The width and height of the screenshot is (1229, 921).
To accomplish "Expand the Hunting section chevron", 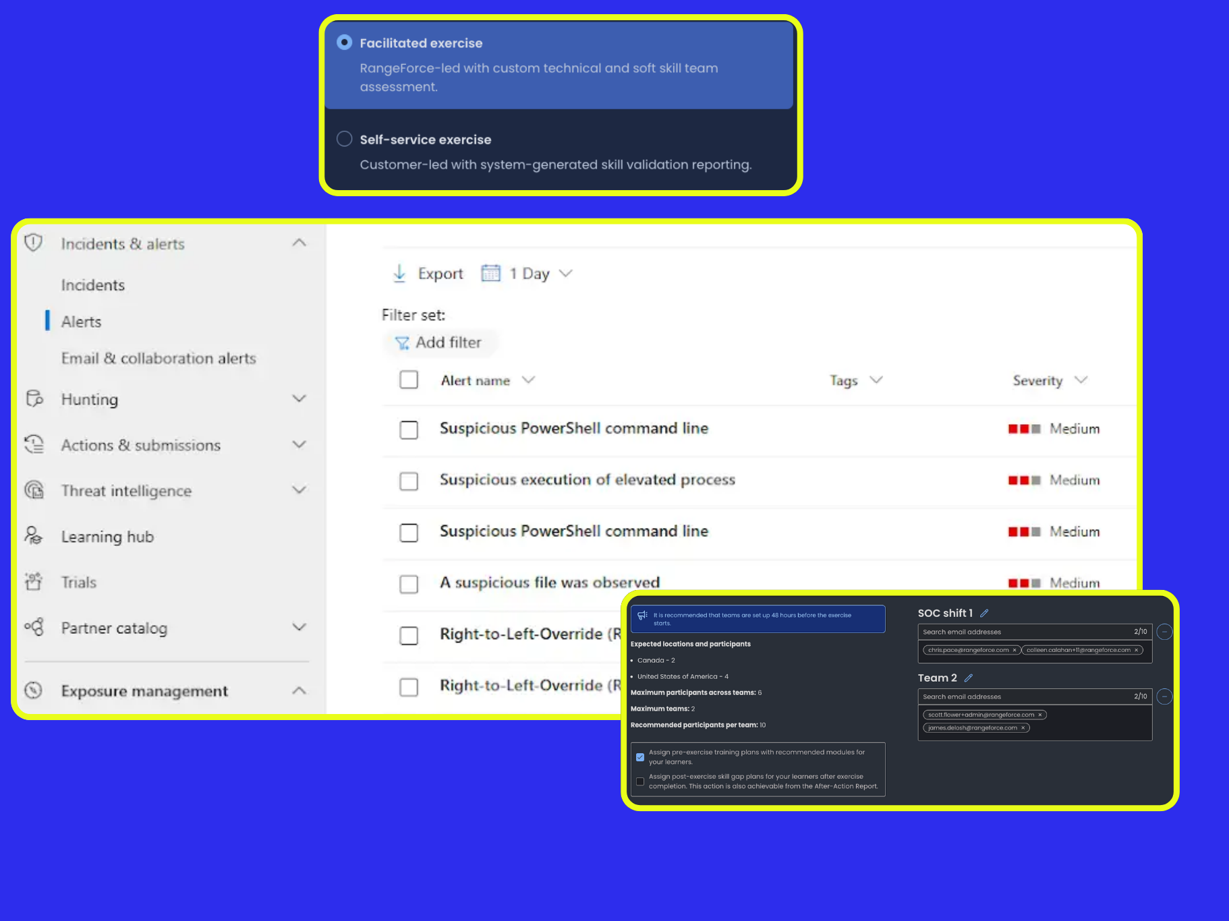I will tap(299, 398).
